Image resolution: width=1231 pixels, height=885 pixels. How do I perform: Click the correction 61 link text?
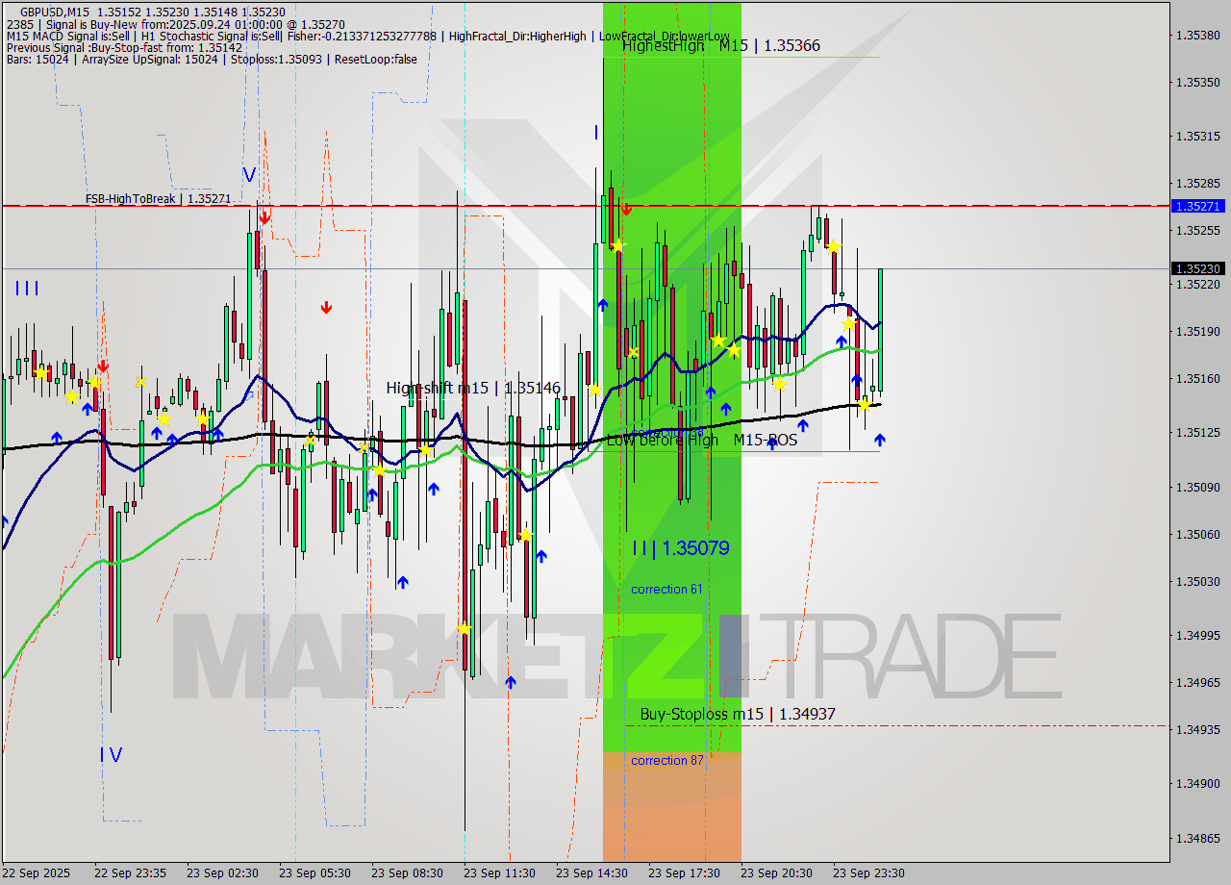[x=667, y=589]
